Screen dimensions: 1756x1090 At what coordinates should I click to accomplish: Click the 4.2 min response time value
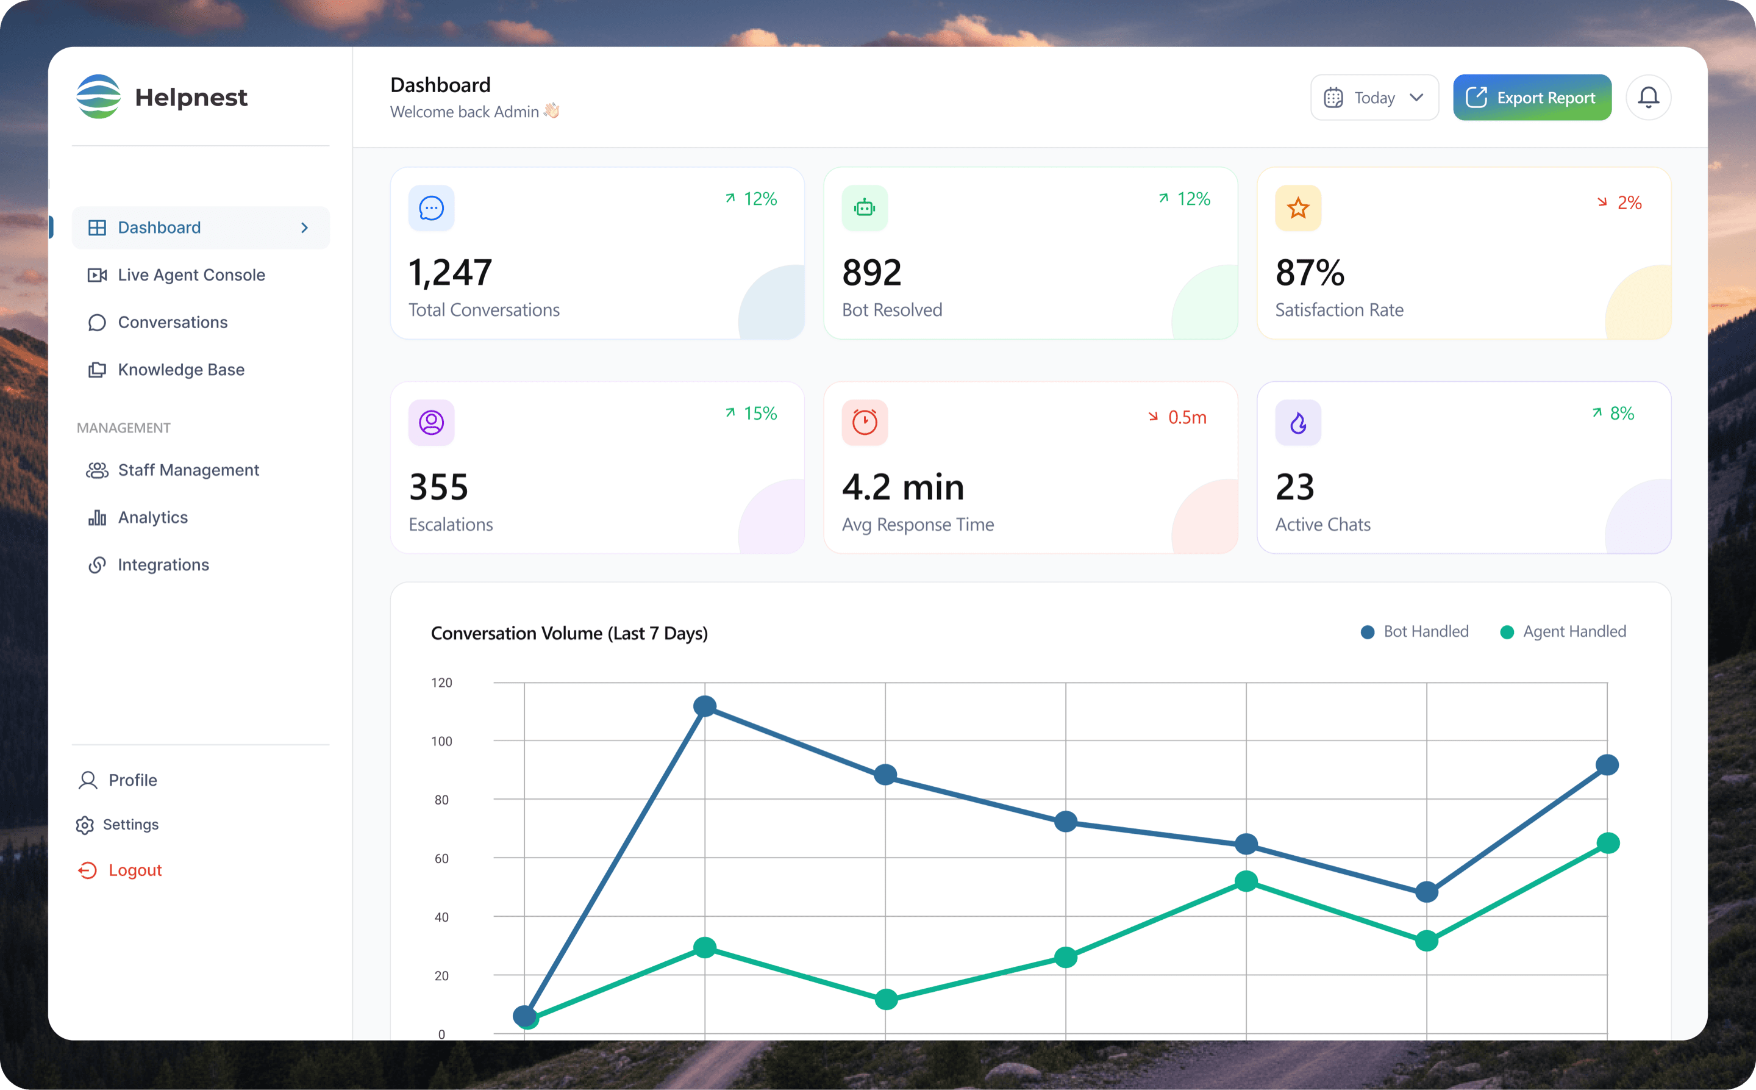pyautogui.click(x=903, y=487)
